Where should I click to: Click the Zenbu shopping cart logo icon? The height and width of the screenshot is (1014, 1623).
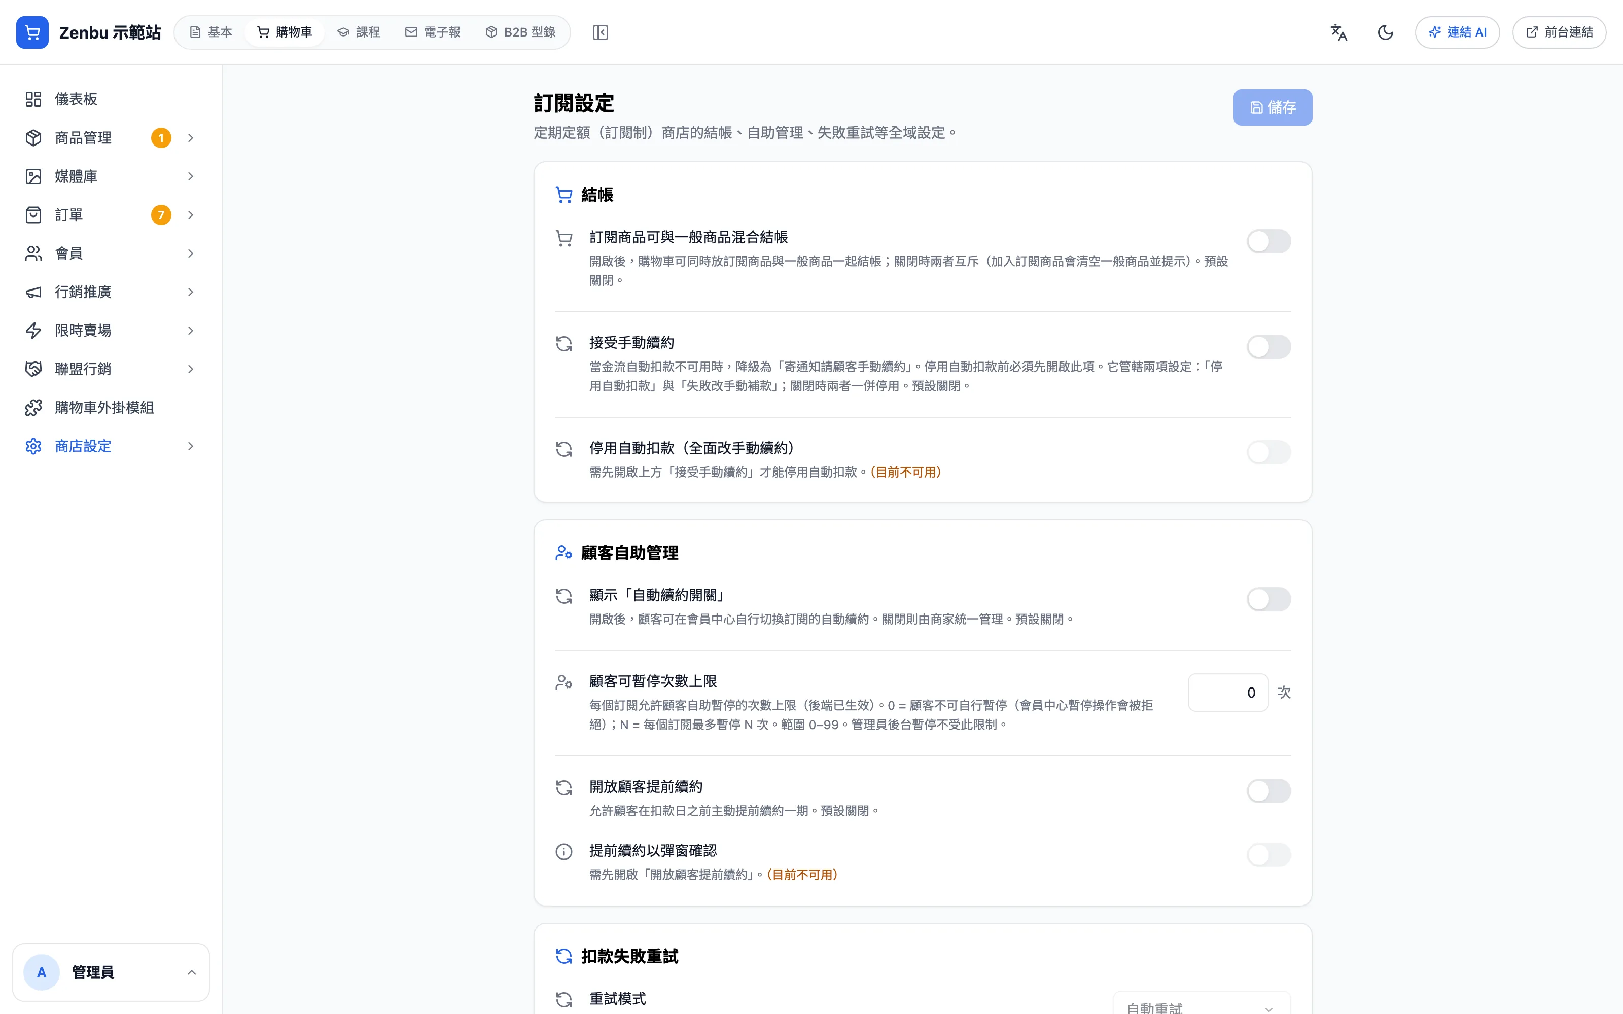click(x=32, y=32)
